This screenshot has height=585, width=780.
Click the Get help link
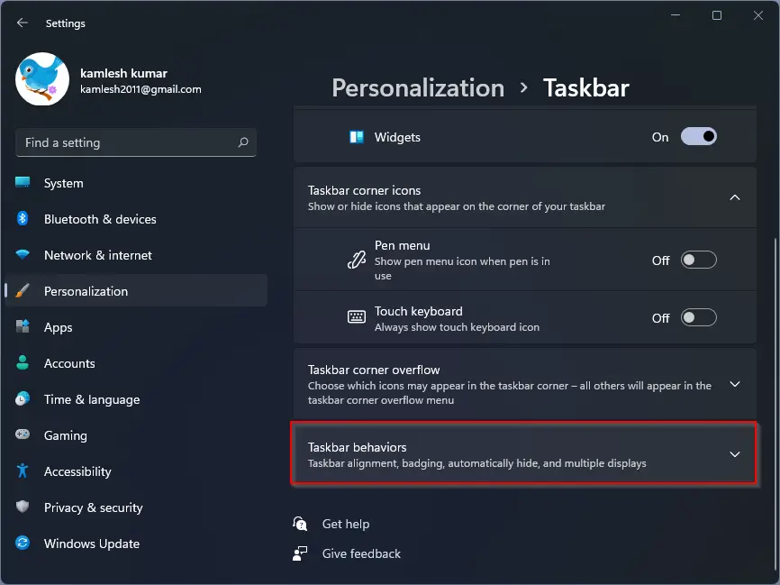(x=346, y=524)
